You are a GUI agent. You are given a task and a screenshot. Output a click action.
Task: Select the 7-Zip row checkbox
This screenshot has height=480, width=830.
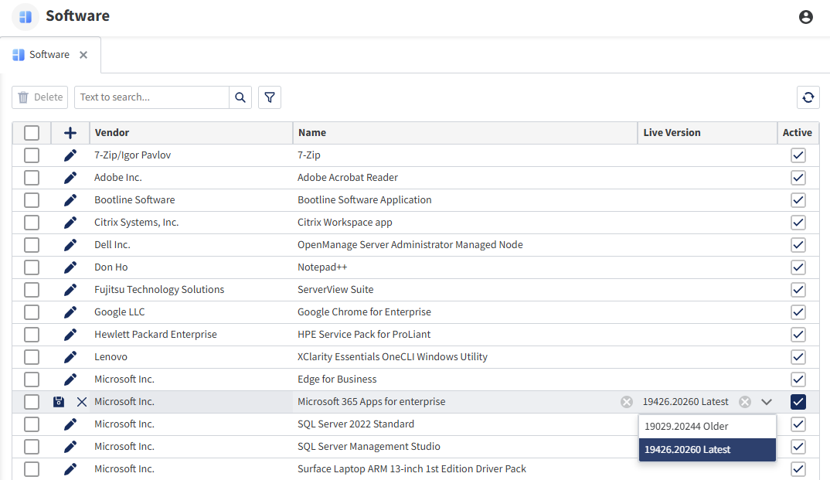pos(32,155)
